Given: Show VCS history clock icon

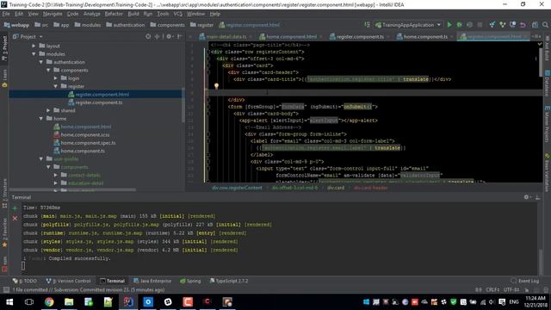Looking at the screenshot, I should click(x=513, y=25).
